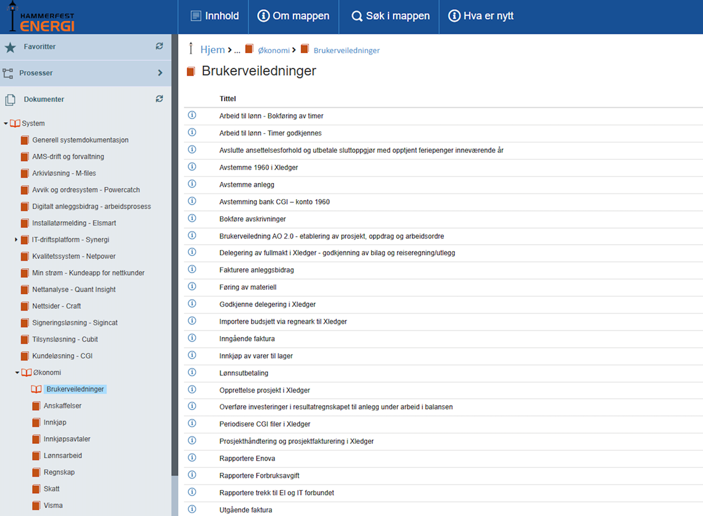The image size is (703, 516).
Task: Select Arkivløsning - M-files in tree
Action: point(64,173)
